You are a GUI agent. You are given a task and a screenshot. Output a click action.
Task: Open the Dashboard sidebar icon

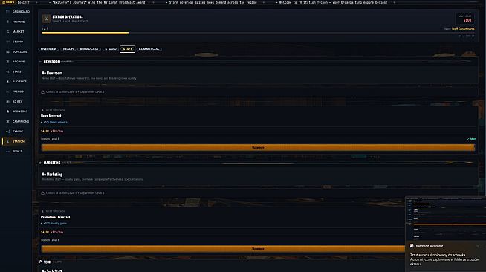pyautogui.click(x=7, y=12)
